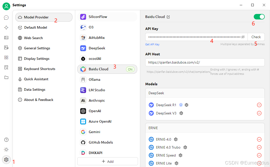Select Default Model settings section
Screen dimensions: 270x167
click(44, 27)
